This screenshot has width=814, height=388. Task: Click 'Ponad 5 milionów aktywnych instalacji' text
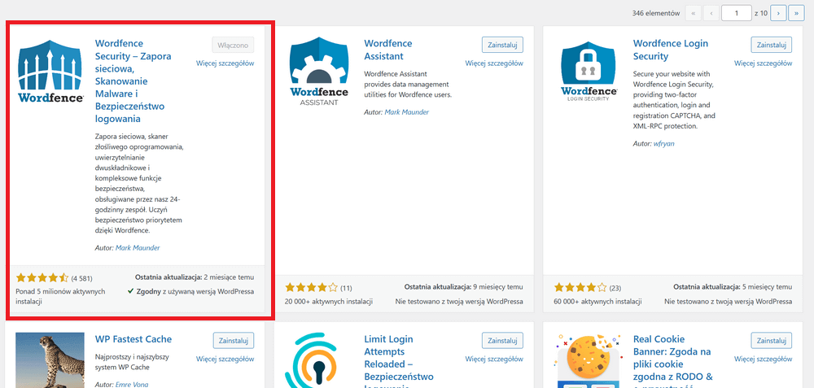[x=61, y=295]
